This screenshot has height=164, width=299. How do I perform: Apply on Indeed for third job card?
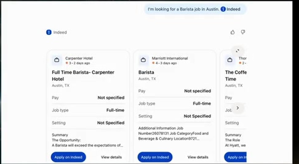click(235, 157)
